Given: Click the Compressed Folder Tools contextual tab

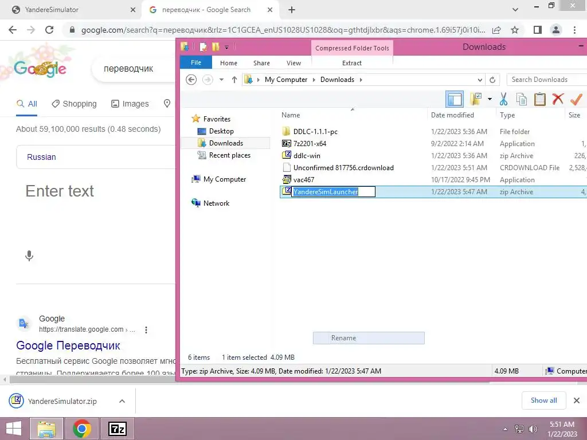Looking at the screenshot, I should [x=352, y=48].
